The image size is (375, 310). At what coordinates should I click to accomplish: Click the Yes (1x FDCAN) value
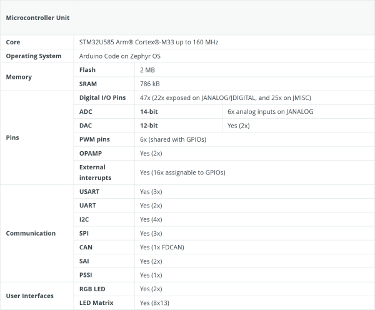(x=162, y=247)
